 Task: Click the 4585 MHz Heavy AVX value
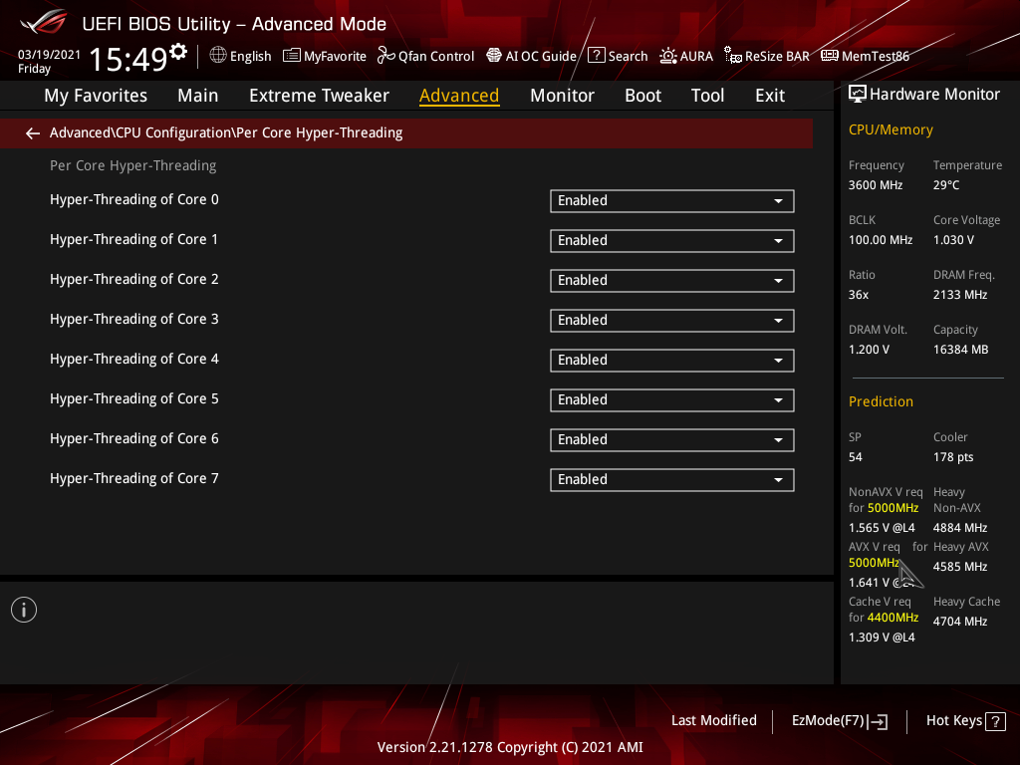pyautogui.click(x=960, y=567)
